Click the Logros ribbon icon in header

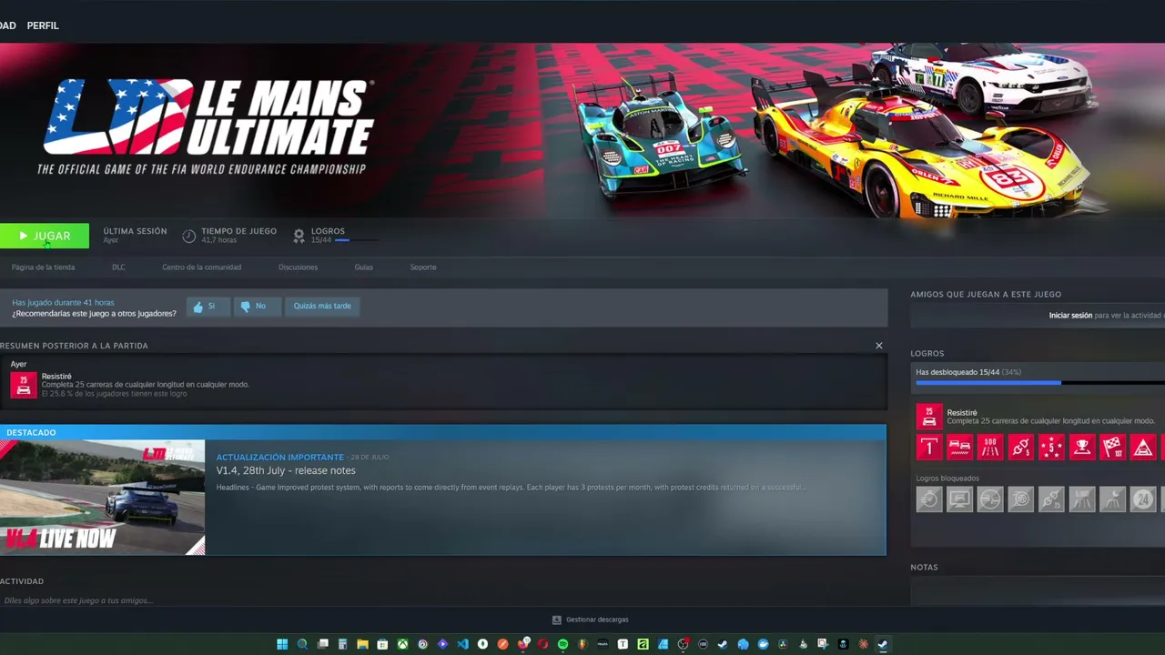click(299, 236)
